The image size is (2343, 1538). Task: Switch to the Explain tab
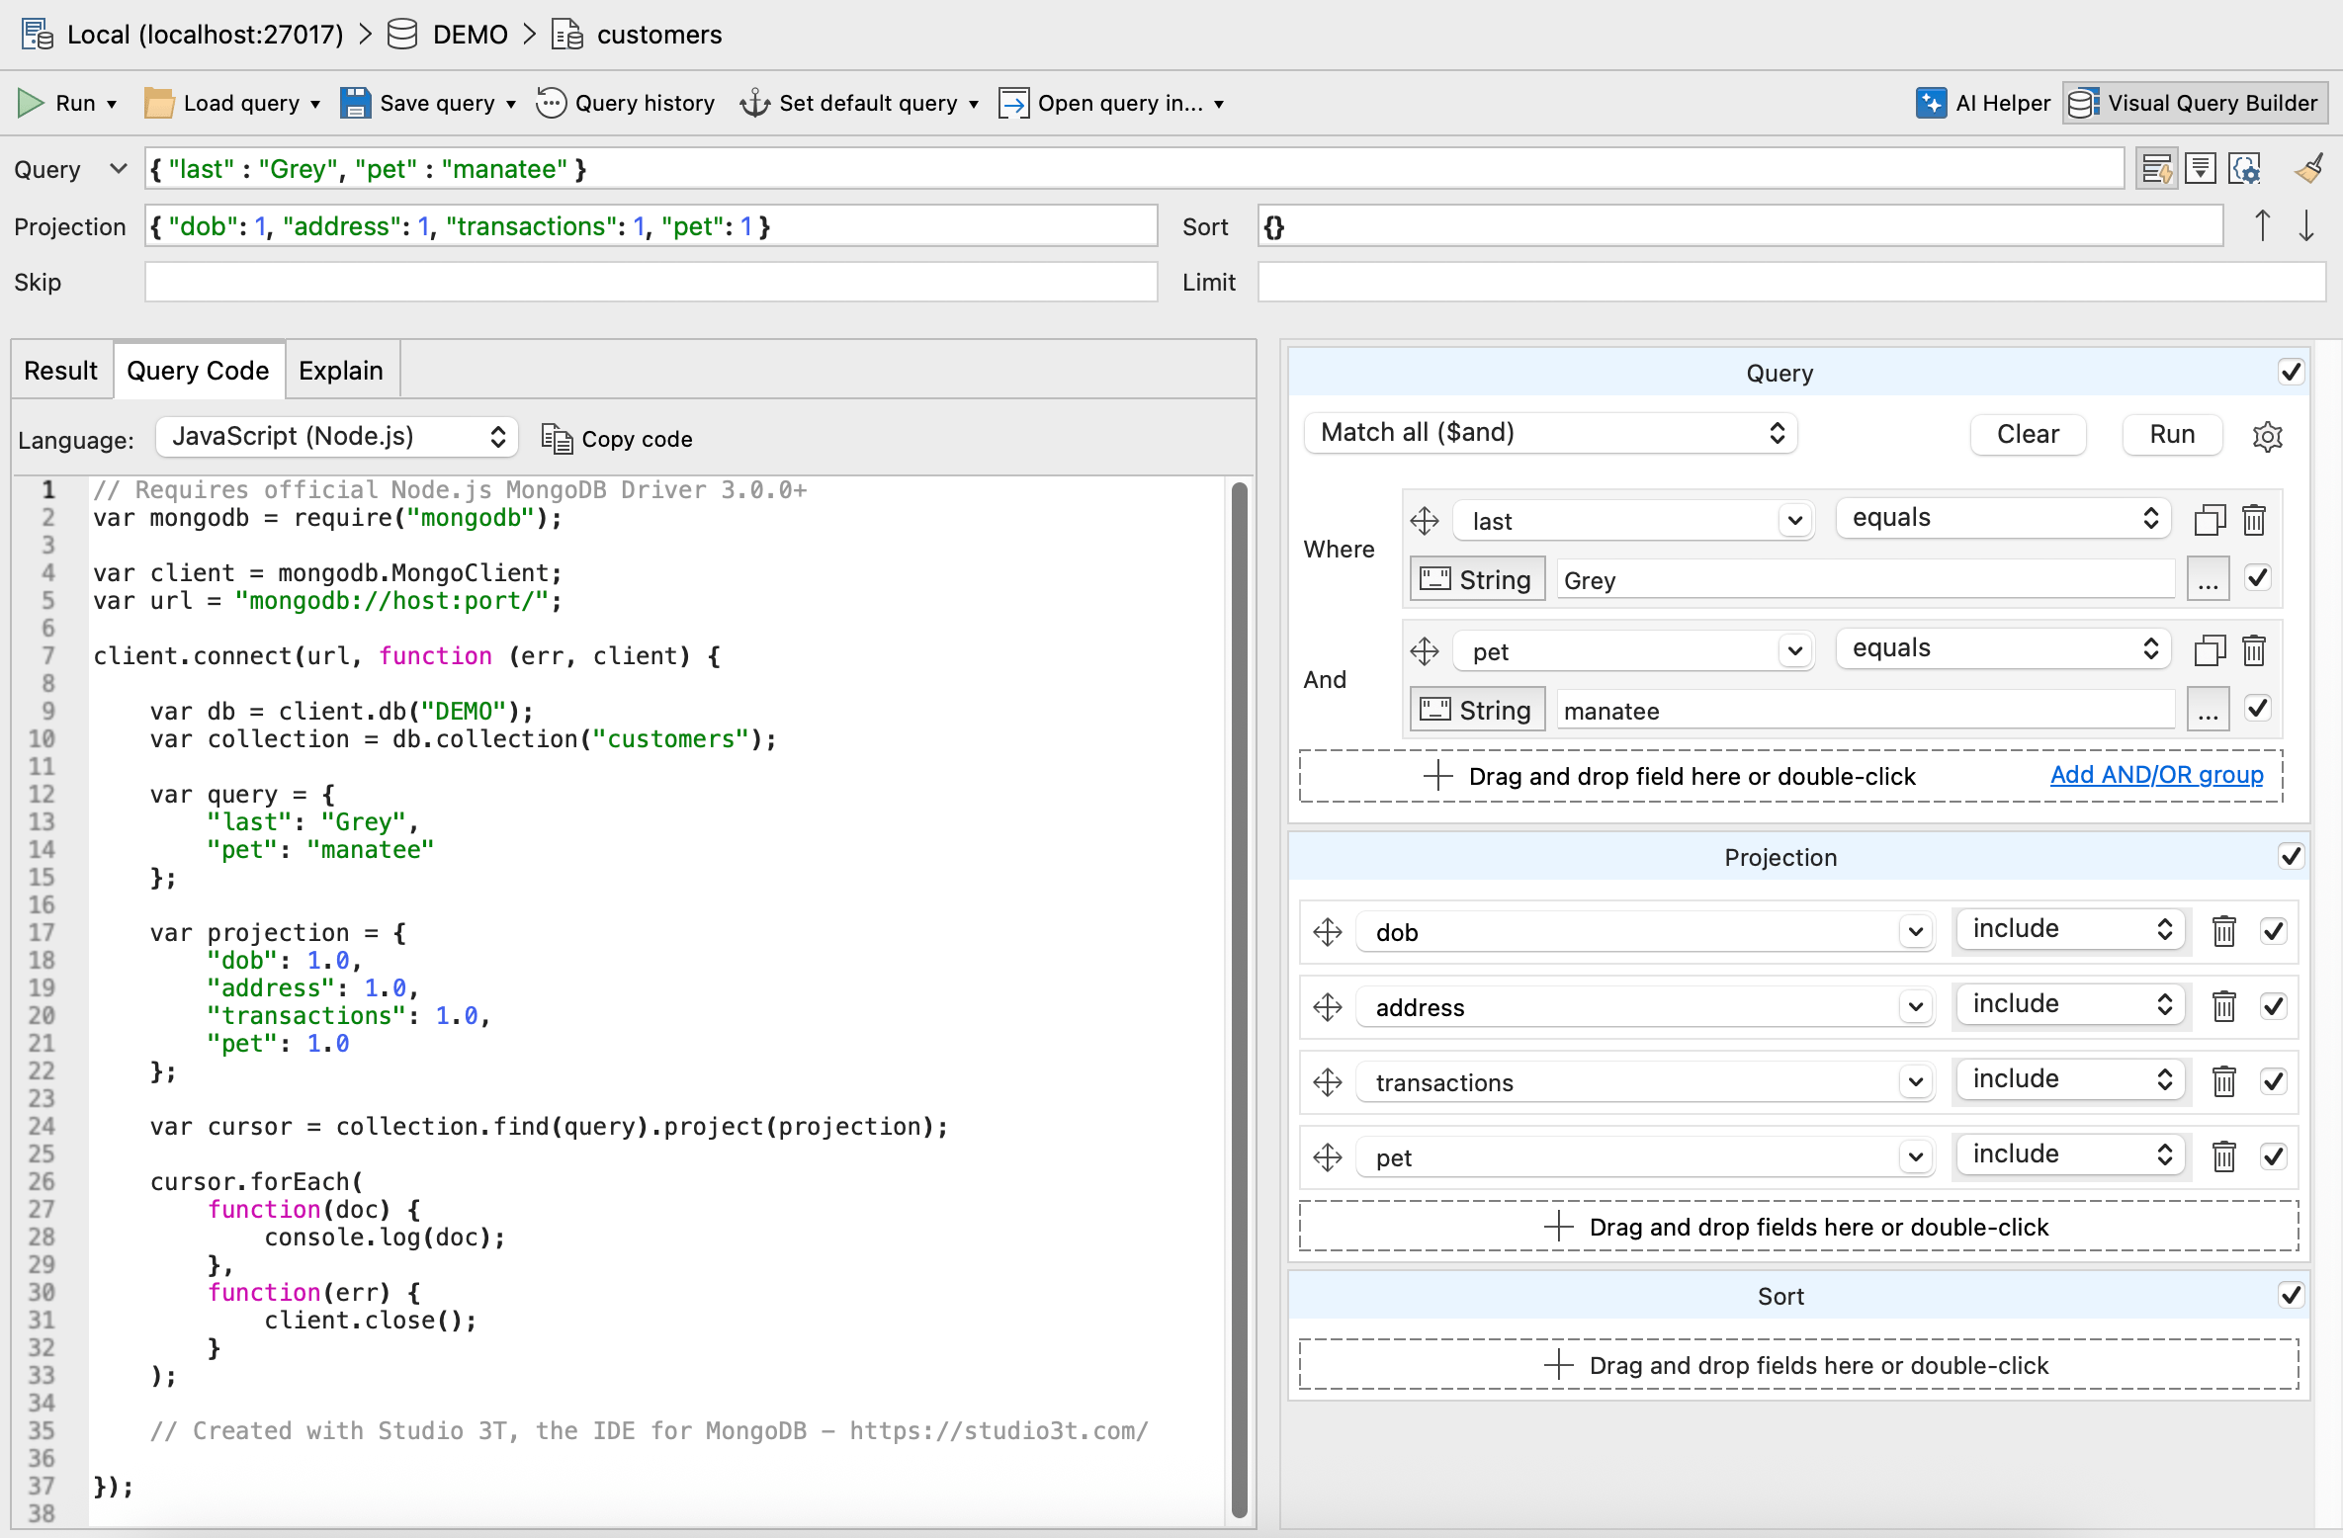[340, 371]
